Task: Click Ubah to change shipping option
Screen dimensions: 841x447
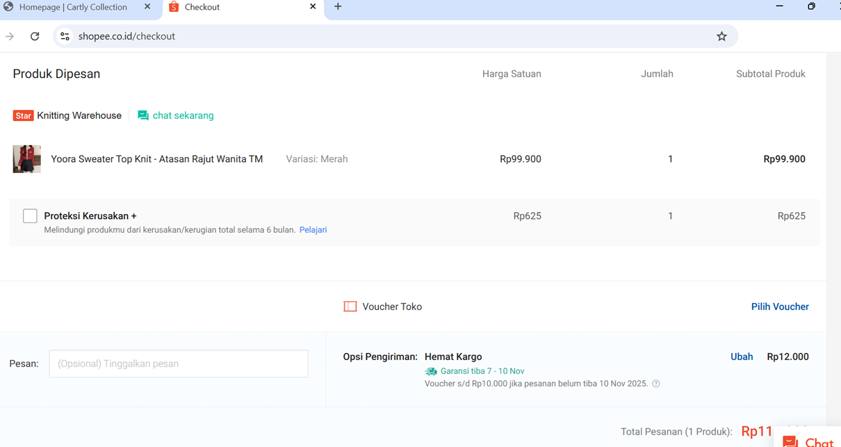Action: 741,357
